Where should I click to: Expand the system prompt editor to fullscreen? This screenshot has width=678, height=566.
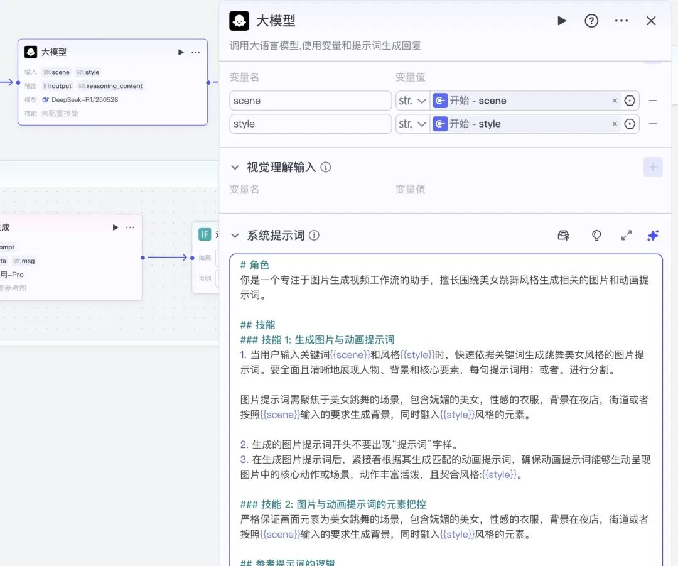point(627,235)
